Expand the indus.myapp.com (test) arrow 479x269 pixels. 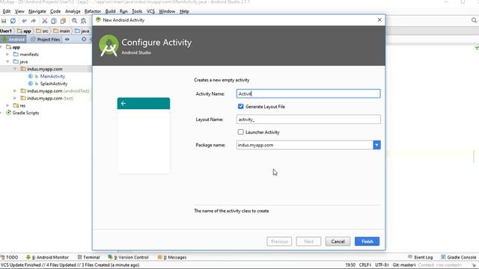[15, 98]
